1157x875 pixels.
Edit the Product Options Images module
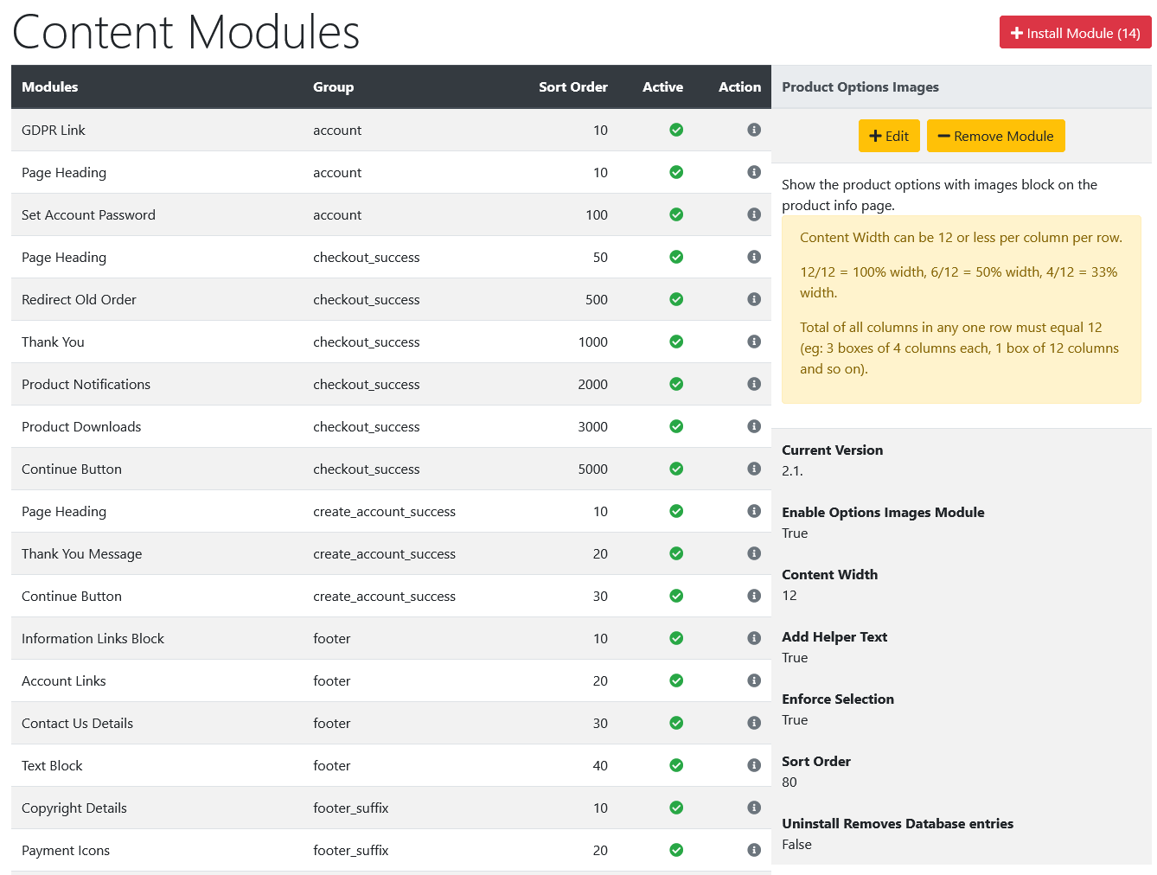pos(889,136)
